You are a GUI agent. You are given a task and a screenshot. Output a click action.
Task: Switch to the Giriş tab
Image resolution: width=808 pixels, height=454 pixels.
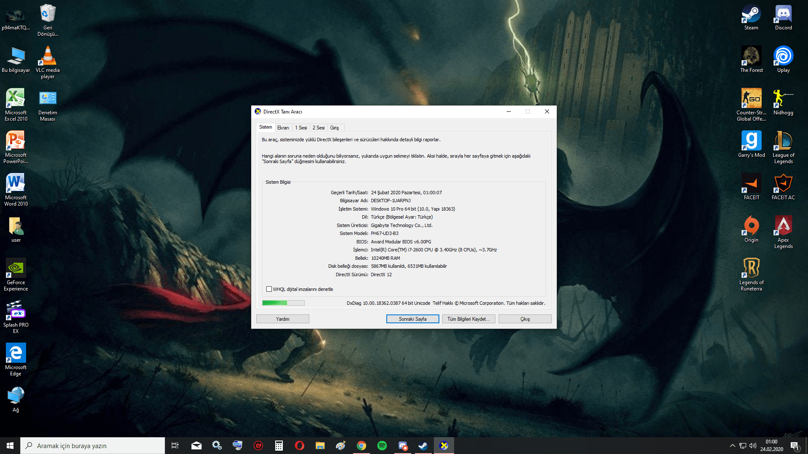[335, 128]
